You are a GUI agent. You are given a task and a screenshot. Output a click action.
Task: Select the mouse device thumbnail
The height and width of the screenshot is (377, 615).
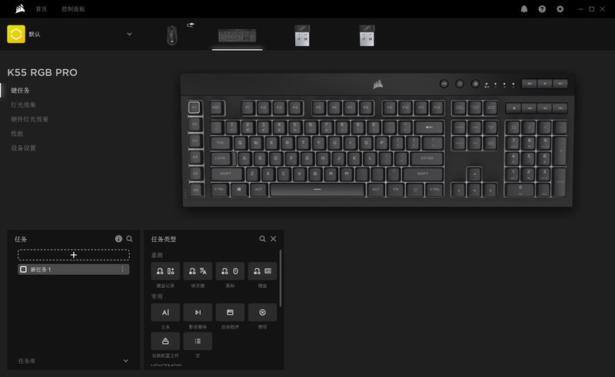(172, 35)
